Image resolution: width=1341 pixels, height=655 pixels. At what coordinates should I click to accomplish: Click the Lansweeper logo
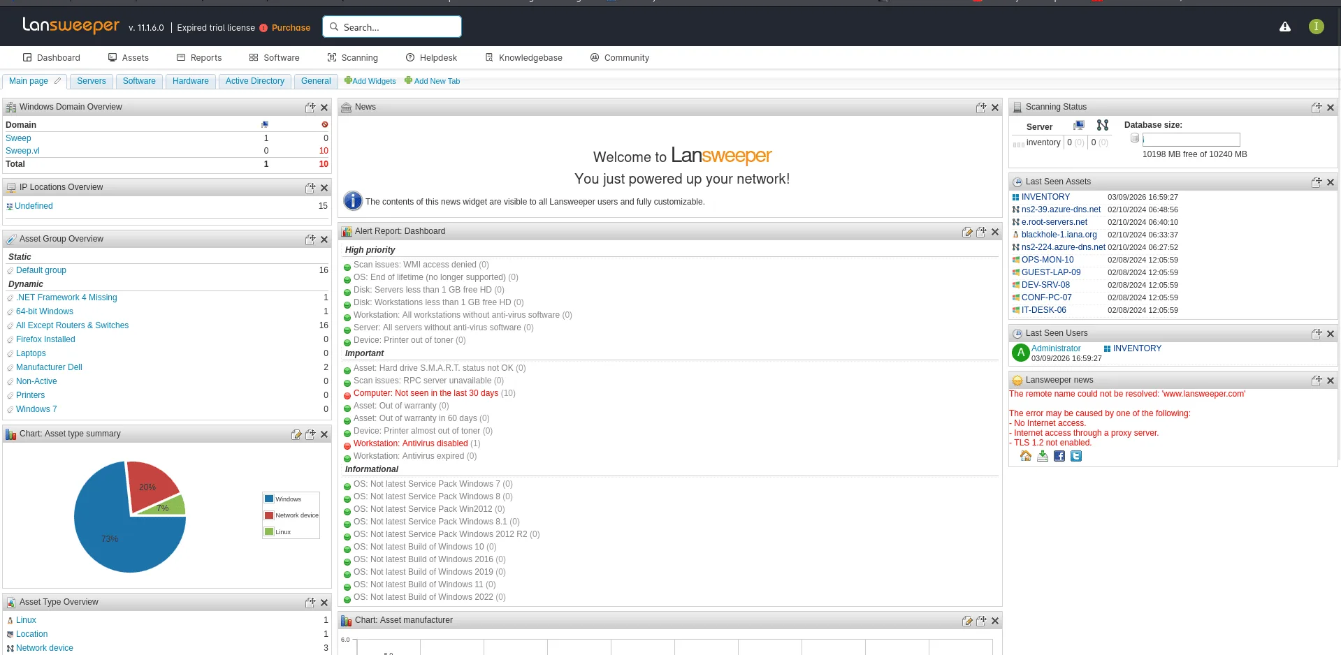pyautogui.click(x=71, y=26)
